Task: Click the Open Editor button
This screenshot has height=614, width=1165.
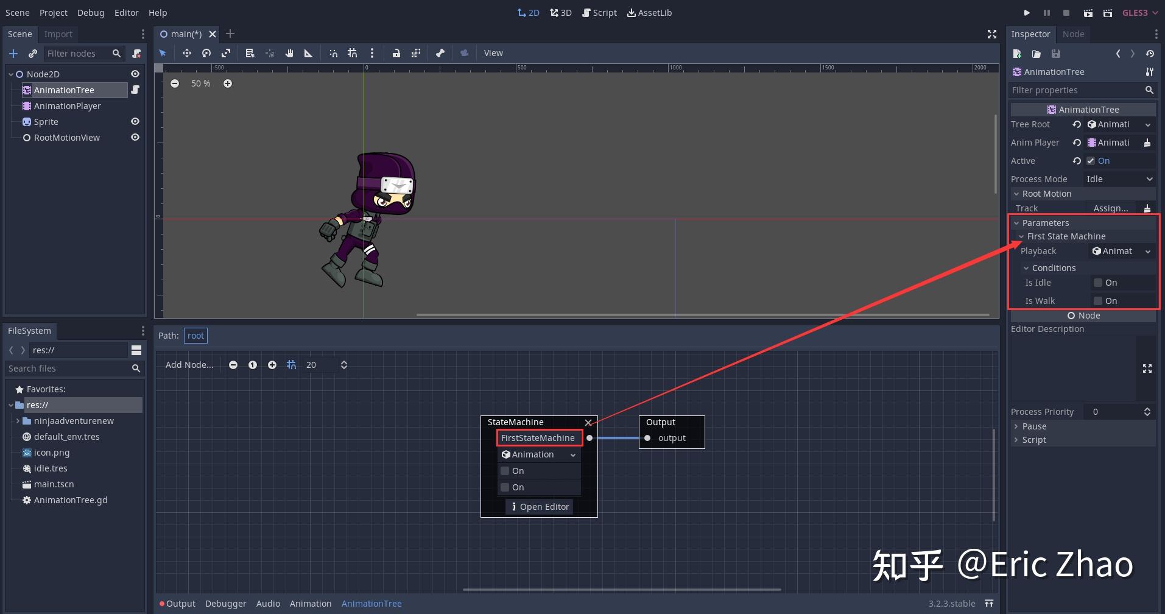Action: [540, 507]
